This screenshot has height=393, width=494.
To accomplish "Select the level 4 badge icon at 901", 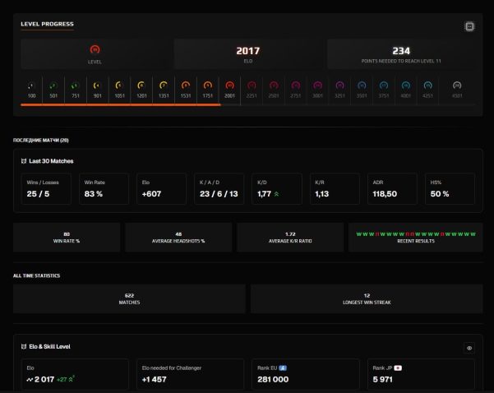I will [96, 85].
